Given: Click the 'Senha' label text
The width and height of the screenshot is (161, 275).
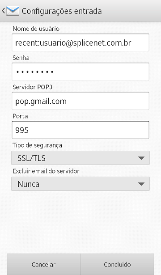Looking at the screenshot, I should pos(21,58).
